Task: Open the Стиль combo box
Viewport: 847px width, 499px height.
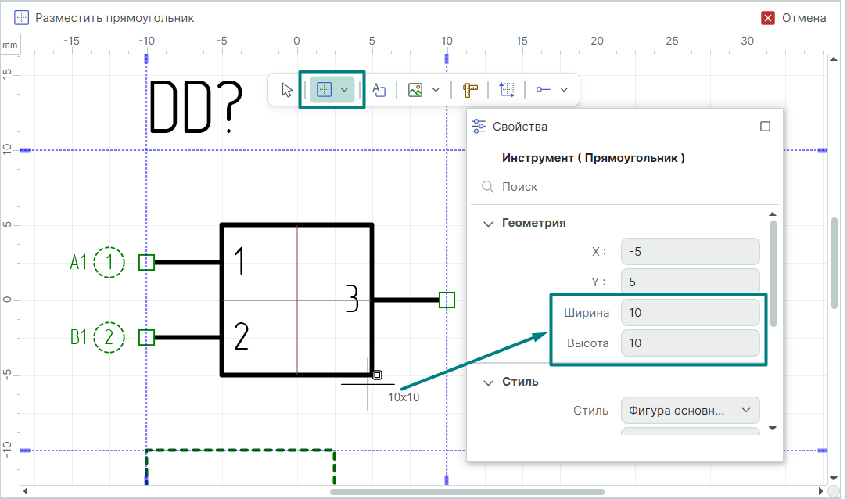Action: pyautogui.click(x=690, y=410)
